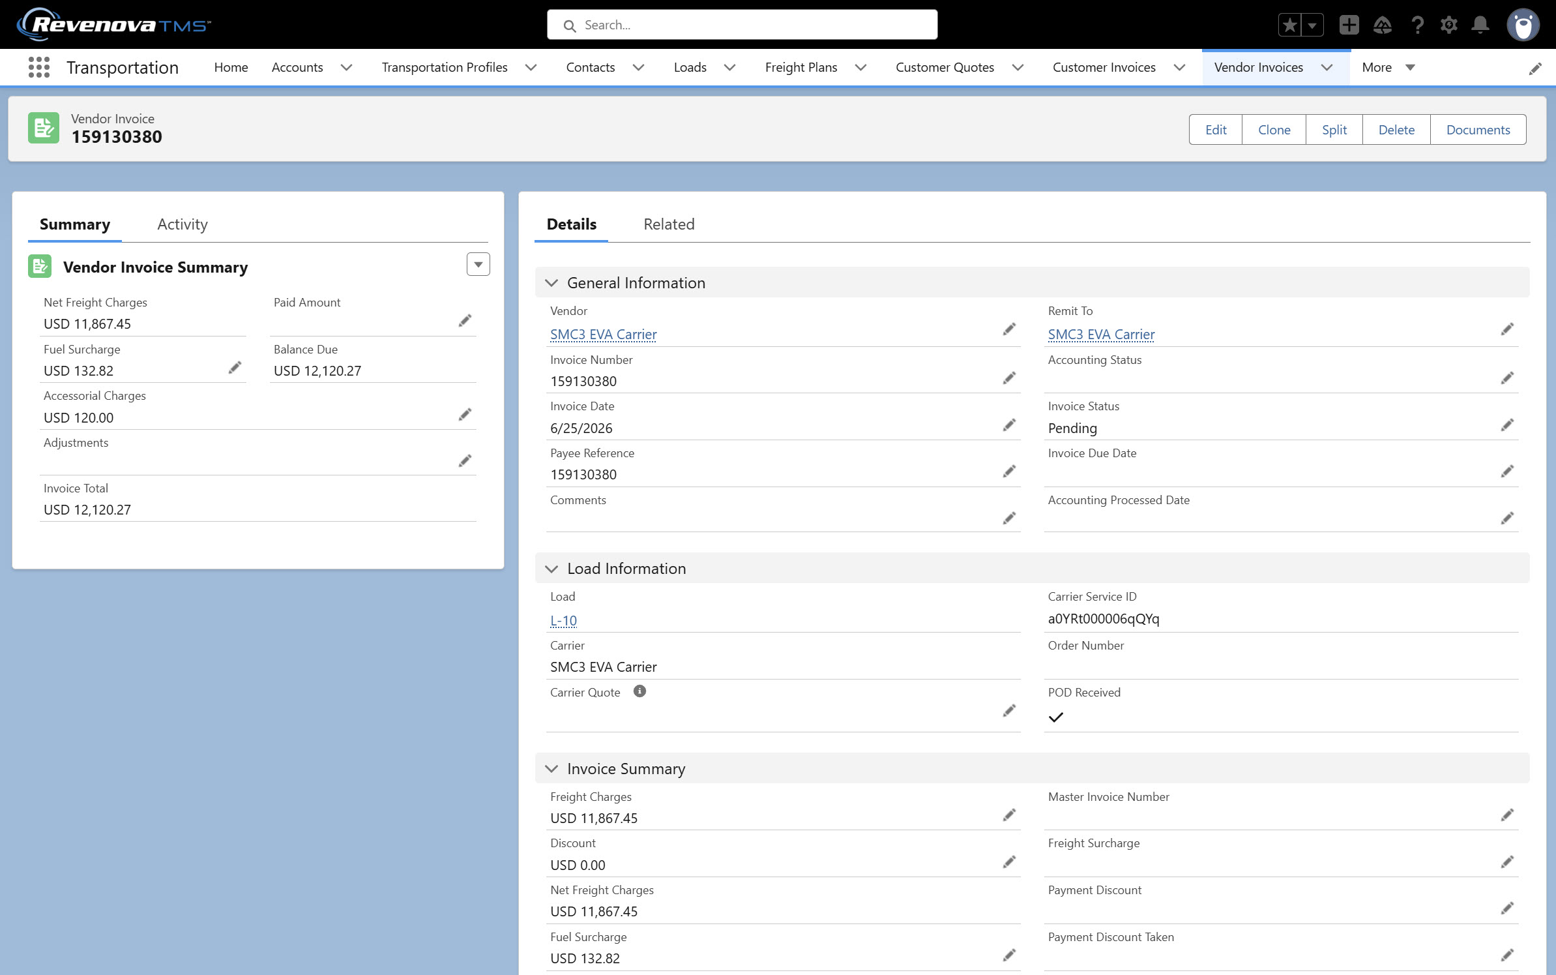Go to the Home nav item

click(x=231, y=67)
